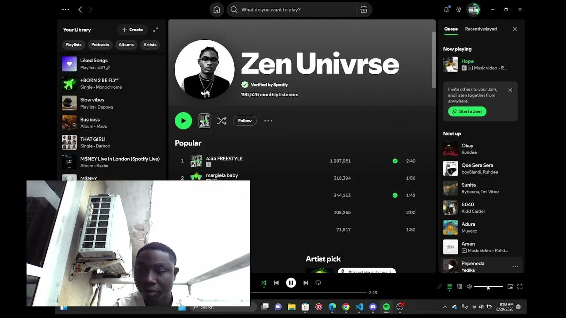Open Discord from the taskbar
Screen dimensions: 566x318
(373, 307)
